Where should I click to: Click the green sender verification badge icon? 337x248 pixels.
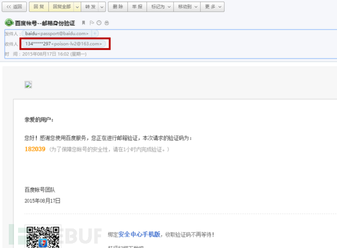click(9, 22)
